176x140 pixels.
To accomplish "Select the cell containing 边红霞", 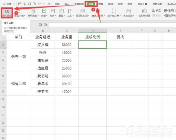I will (x=43, y=68).
